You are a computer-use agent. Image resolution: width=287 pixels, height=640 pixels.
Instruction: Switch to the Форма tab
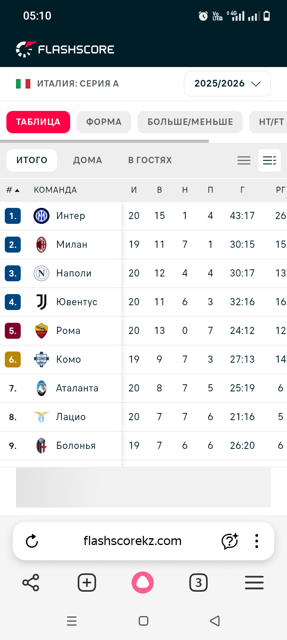pyautogui.click(x=104, y=122)
